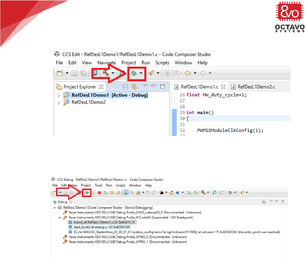This screenshot has height=258, width=307.
Task: Click the blue Reset CPU icon
Action: coord(178,193)
